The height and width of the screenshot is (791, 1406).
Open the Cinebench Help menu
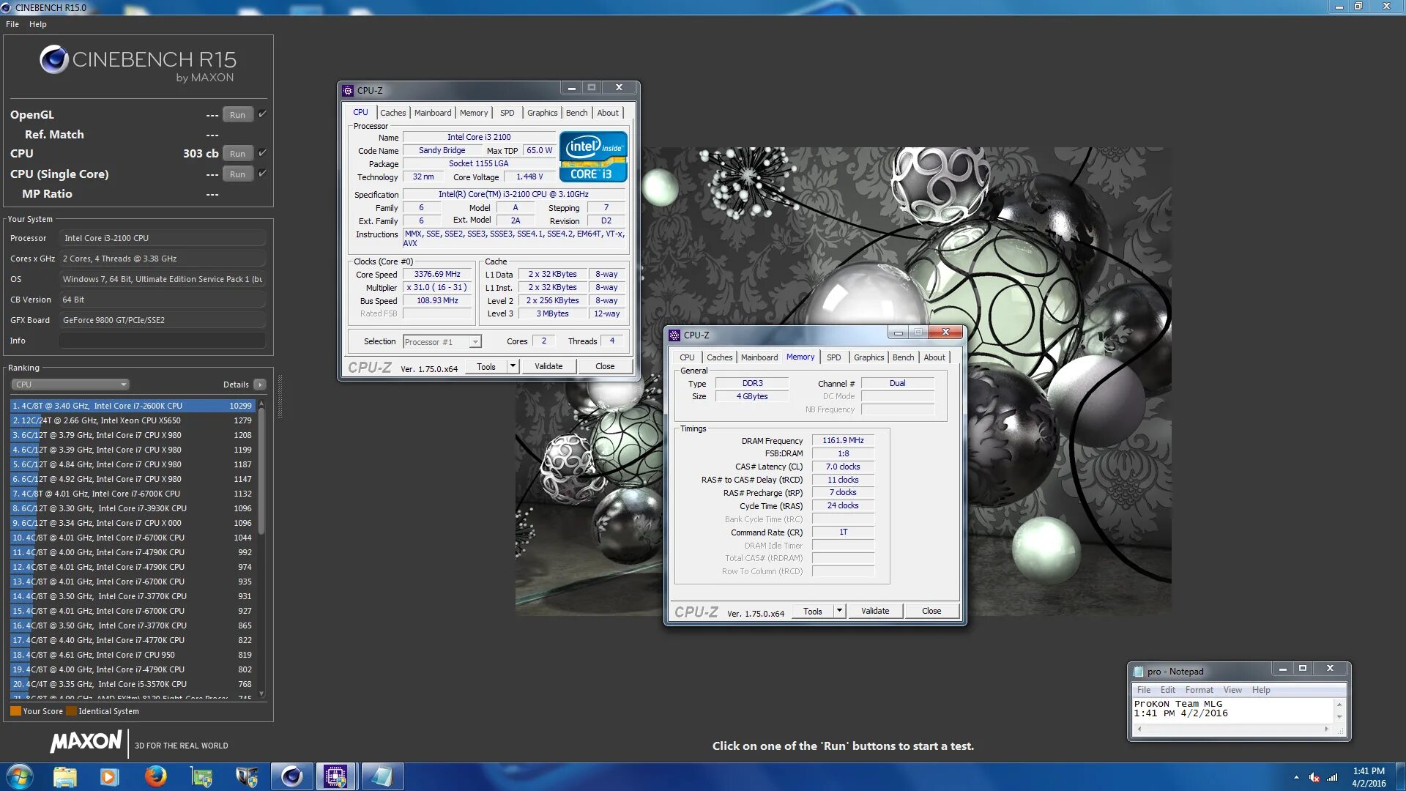38,24
